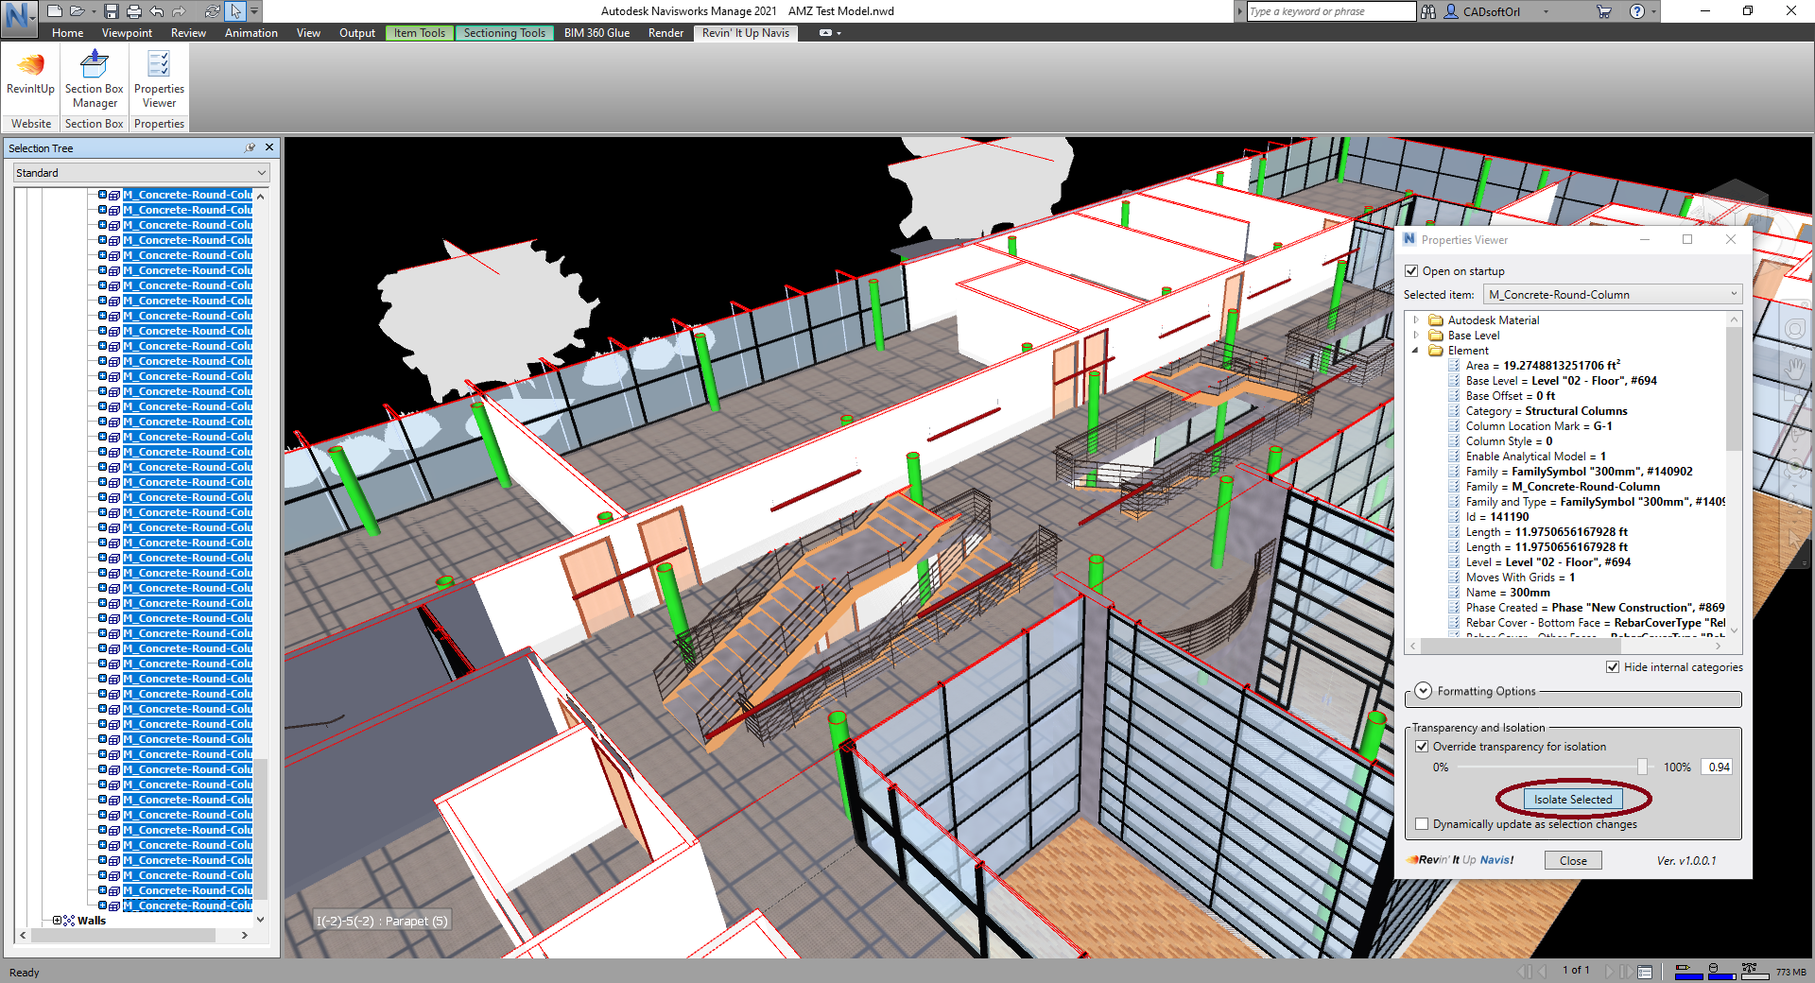Click the Save icon in quick access toolbar
Viewport: 1815px width, 983px height.
coord(112,11)
